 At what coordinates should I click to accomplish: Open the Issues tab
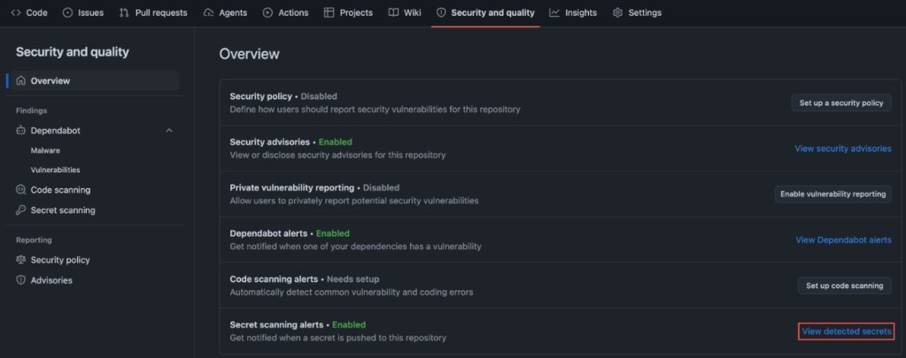(83, 12)
